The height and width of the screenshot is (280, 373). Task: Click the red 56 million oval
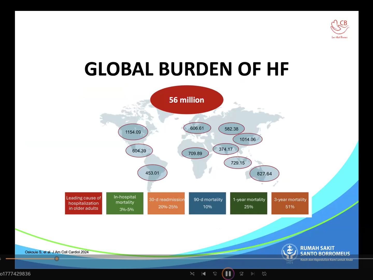pyautogui.click(x=187, y=100)
